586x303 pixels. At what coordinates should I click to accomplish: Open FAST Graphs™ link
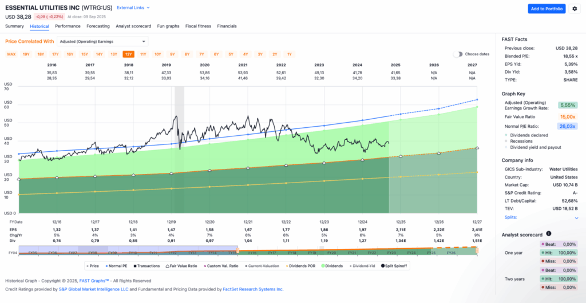point(94,281)
